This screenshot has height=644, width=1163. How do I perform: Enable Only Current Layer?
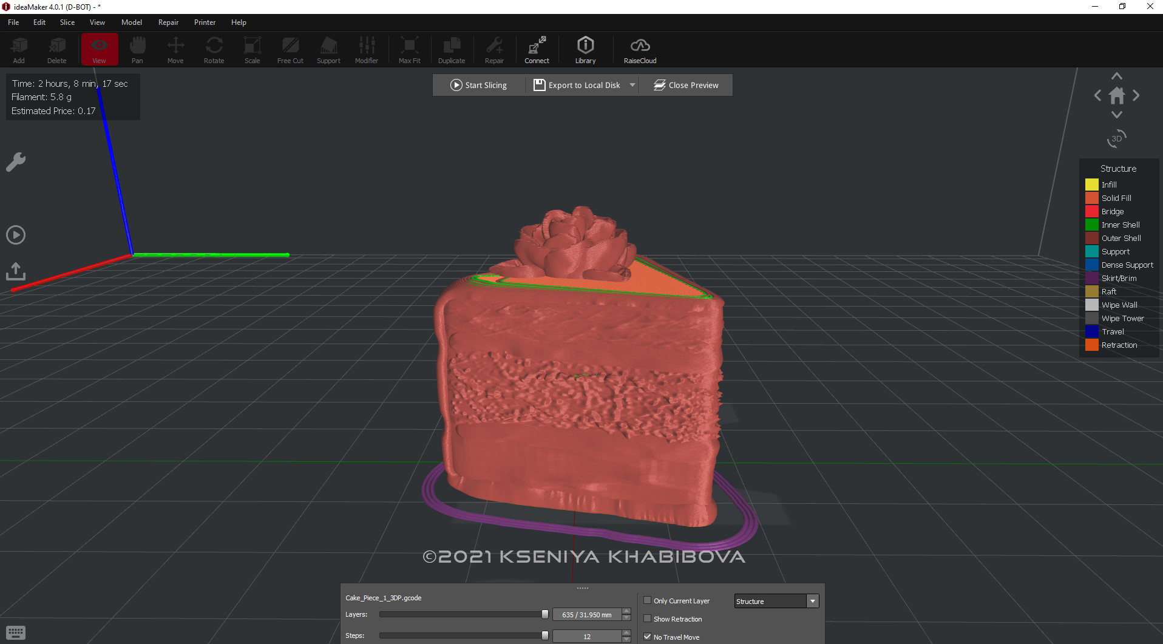pos(648,600)
